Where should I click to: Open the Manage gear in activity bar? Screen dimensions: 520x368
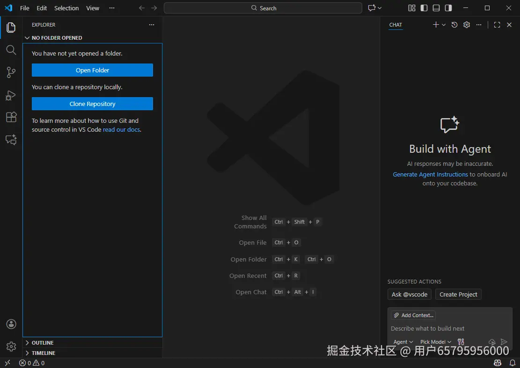coord(11,347)
